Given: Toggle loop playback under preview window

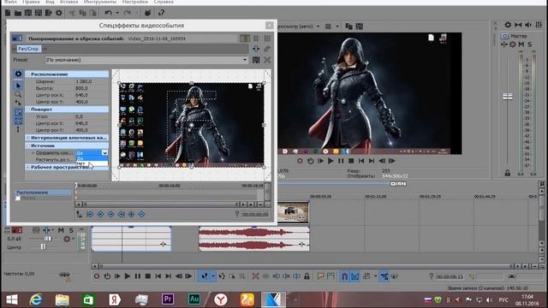Looking at the screenshot, I should tap(310, 161).
